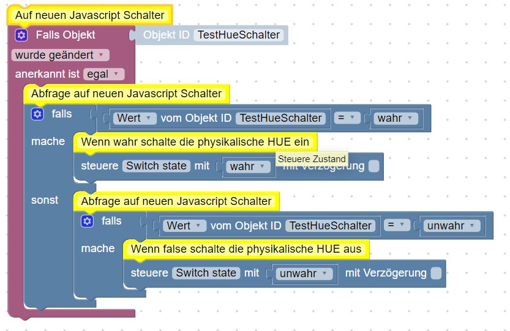
Task: Open the 'unwahr' comparison value dropdown
Action: (x=451, y=226)
